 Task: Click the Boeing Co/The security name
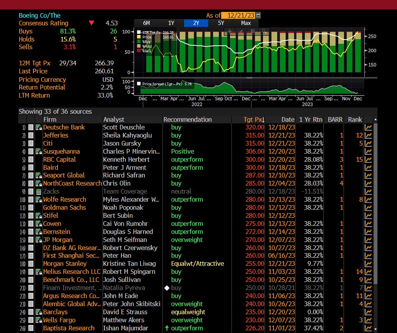[40, 15]
